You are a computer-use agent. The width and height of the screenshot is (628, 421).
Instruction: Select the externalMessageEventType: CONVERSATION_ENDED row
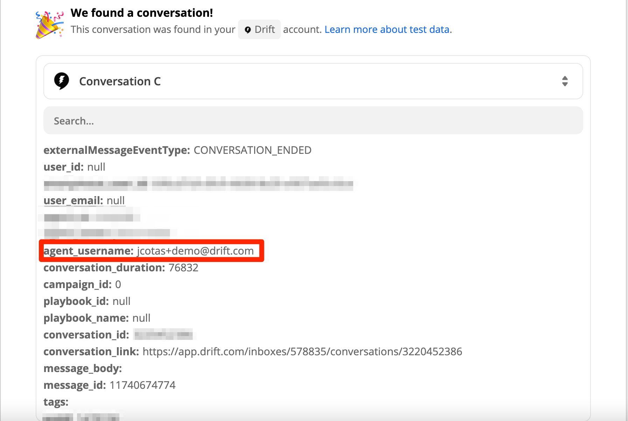tap(177, 150)
